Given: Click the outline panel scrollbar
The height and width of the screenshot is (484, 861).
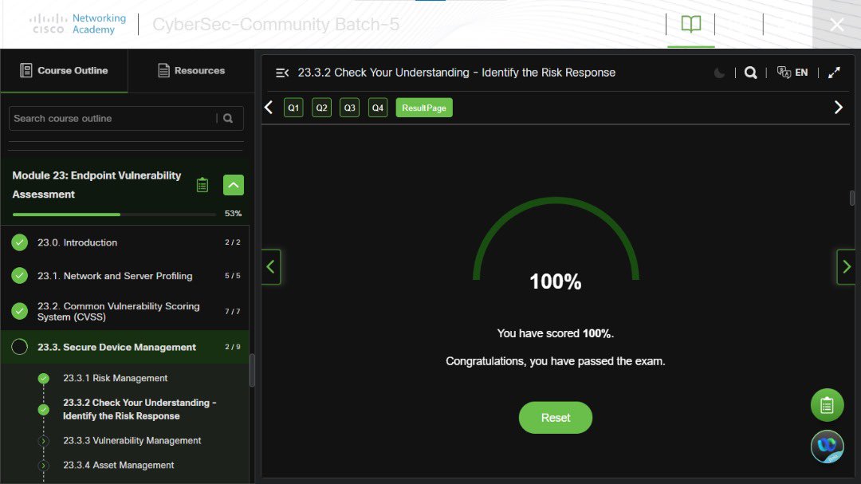Looking at the screenshot, I should click(x=252, y=370).
